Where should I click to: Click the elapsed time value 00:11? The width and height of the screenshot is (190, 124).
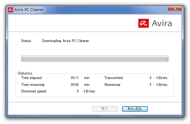pyautogui.click(x=75, y=78)
